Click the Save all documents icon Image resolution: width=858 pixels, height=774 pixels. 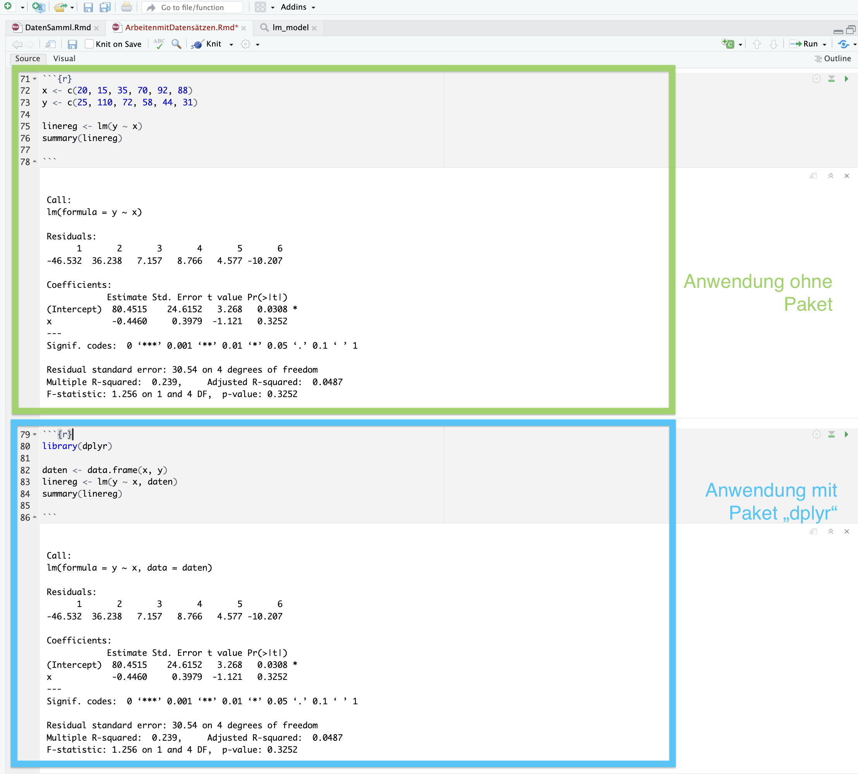[x=105, y=7]
